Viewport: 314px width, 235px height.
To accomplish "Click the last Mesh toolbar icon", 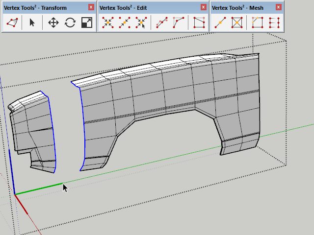I will [x=274, y=23].
